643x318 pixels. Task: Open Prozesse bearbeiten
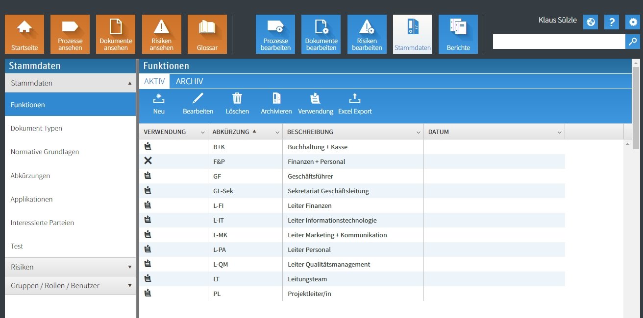(x=275, y=34)
